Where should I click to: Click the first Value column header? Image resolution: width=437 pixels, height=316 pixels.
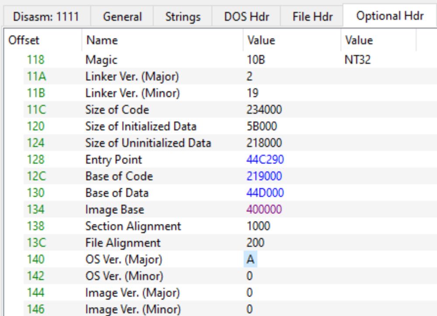coord(291,40)
